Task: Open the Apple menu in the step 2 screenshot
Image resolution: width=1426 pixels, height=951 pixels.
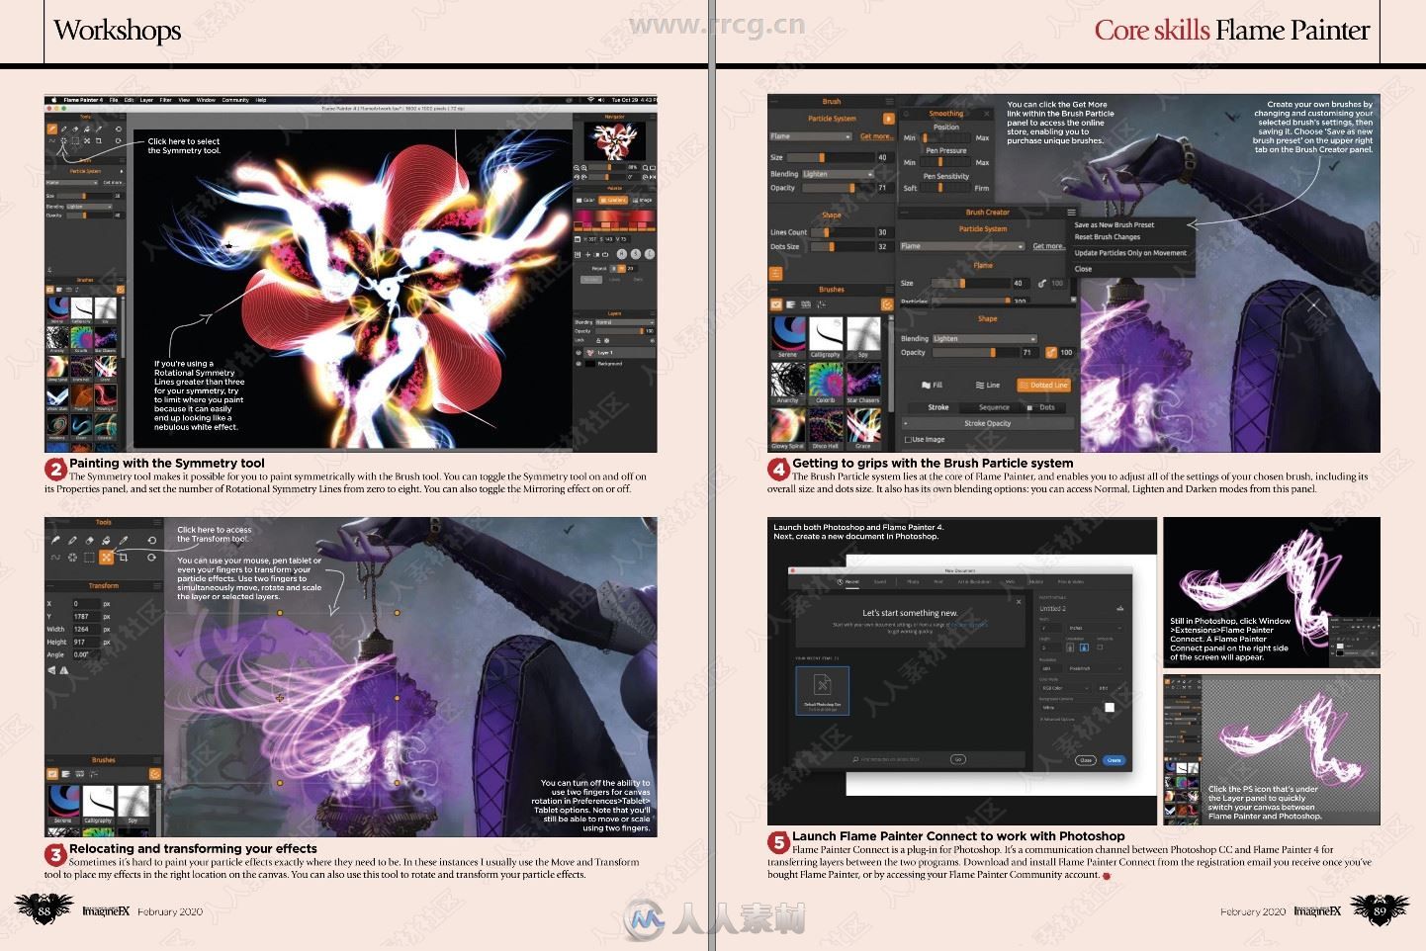Action: [x=53, y=100]
